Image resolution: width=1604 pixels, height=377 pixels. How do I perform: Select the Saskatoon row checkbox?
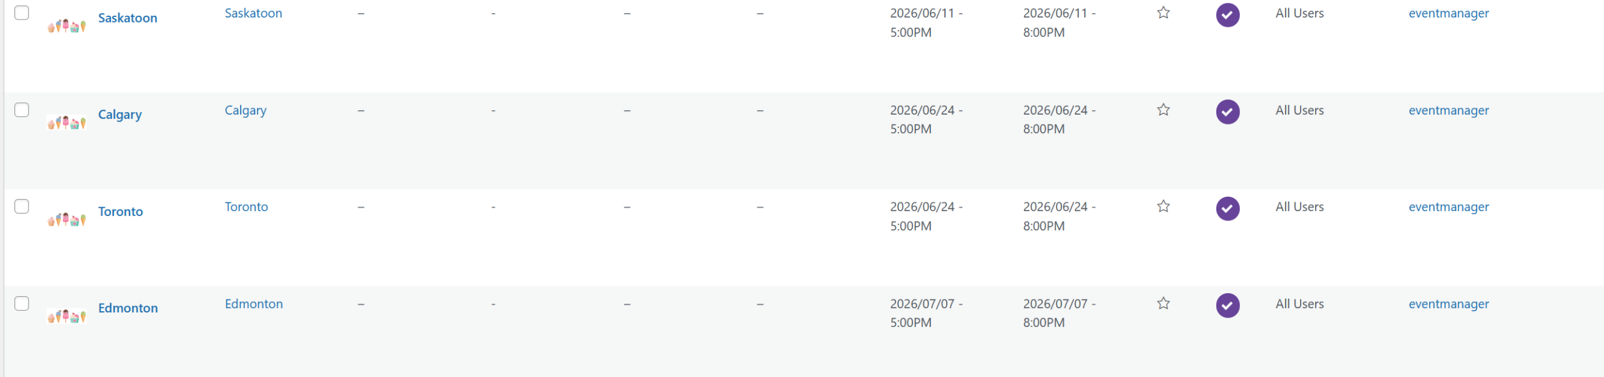coord(22,13)
